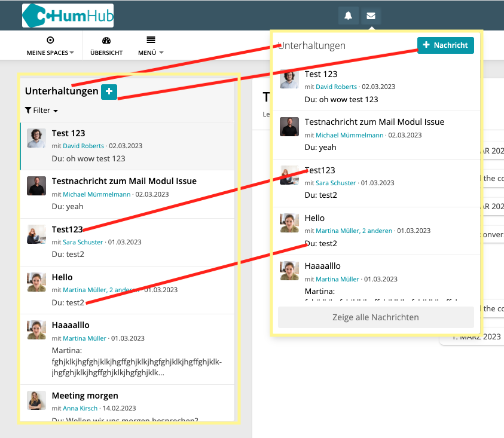Click Anna Kirsch link in left list
Viewport: 504px width, 438px height.
point(80,408)
